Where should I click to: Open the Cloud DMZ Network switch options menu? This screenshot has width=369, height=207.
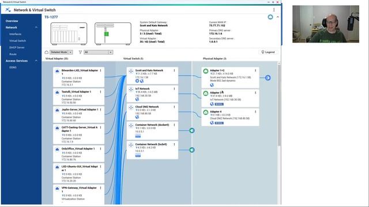[x=174, y=107]
